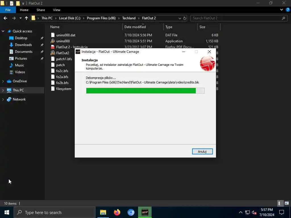This screenshot has height=218, width=291.
Task: Click Local Disk (C:) in address bar
Action: tap(70, 18)
